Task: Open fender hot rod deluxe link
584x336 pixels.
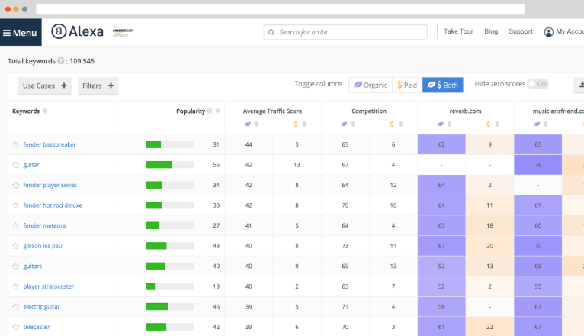Action: (x=53, y=205)
